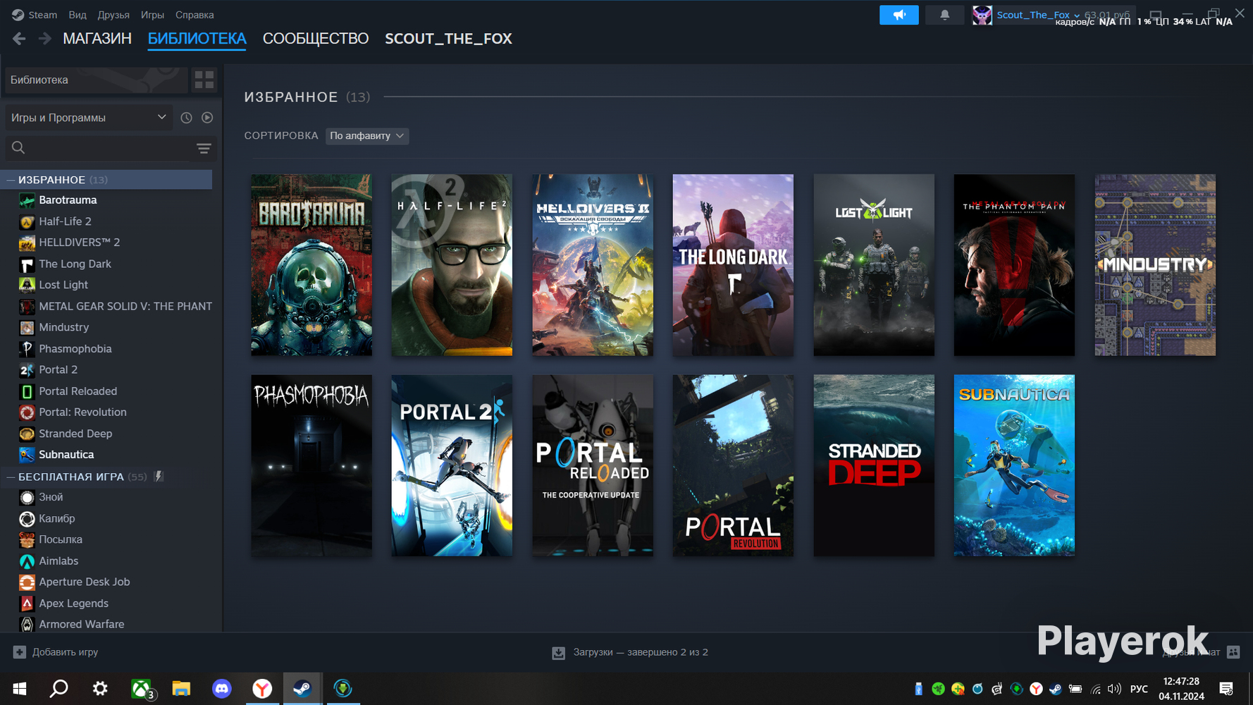This screenshot has height=705, width=1253.
Task: Open the Друзья menu
Action: point(113,15)
